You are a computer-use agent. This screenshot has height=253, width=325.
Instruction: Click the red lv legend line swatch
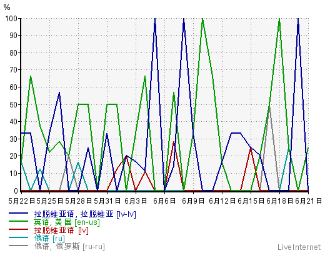[18, 229]
